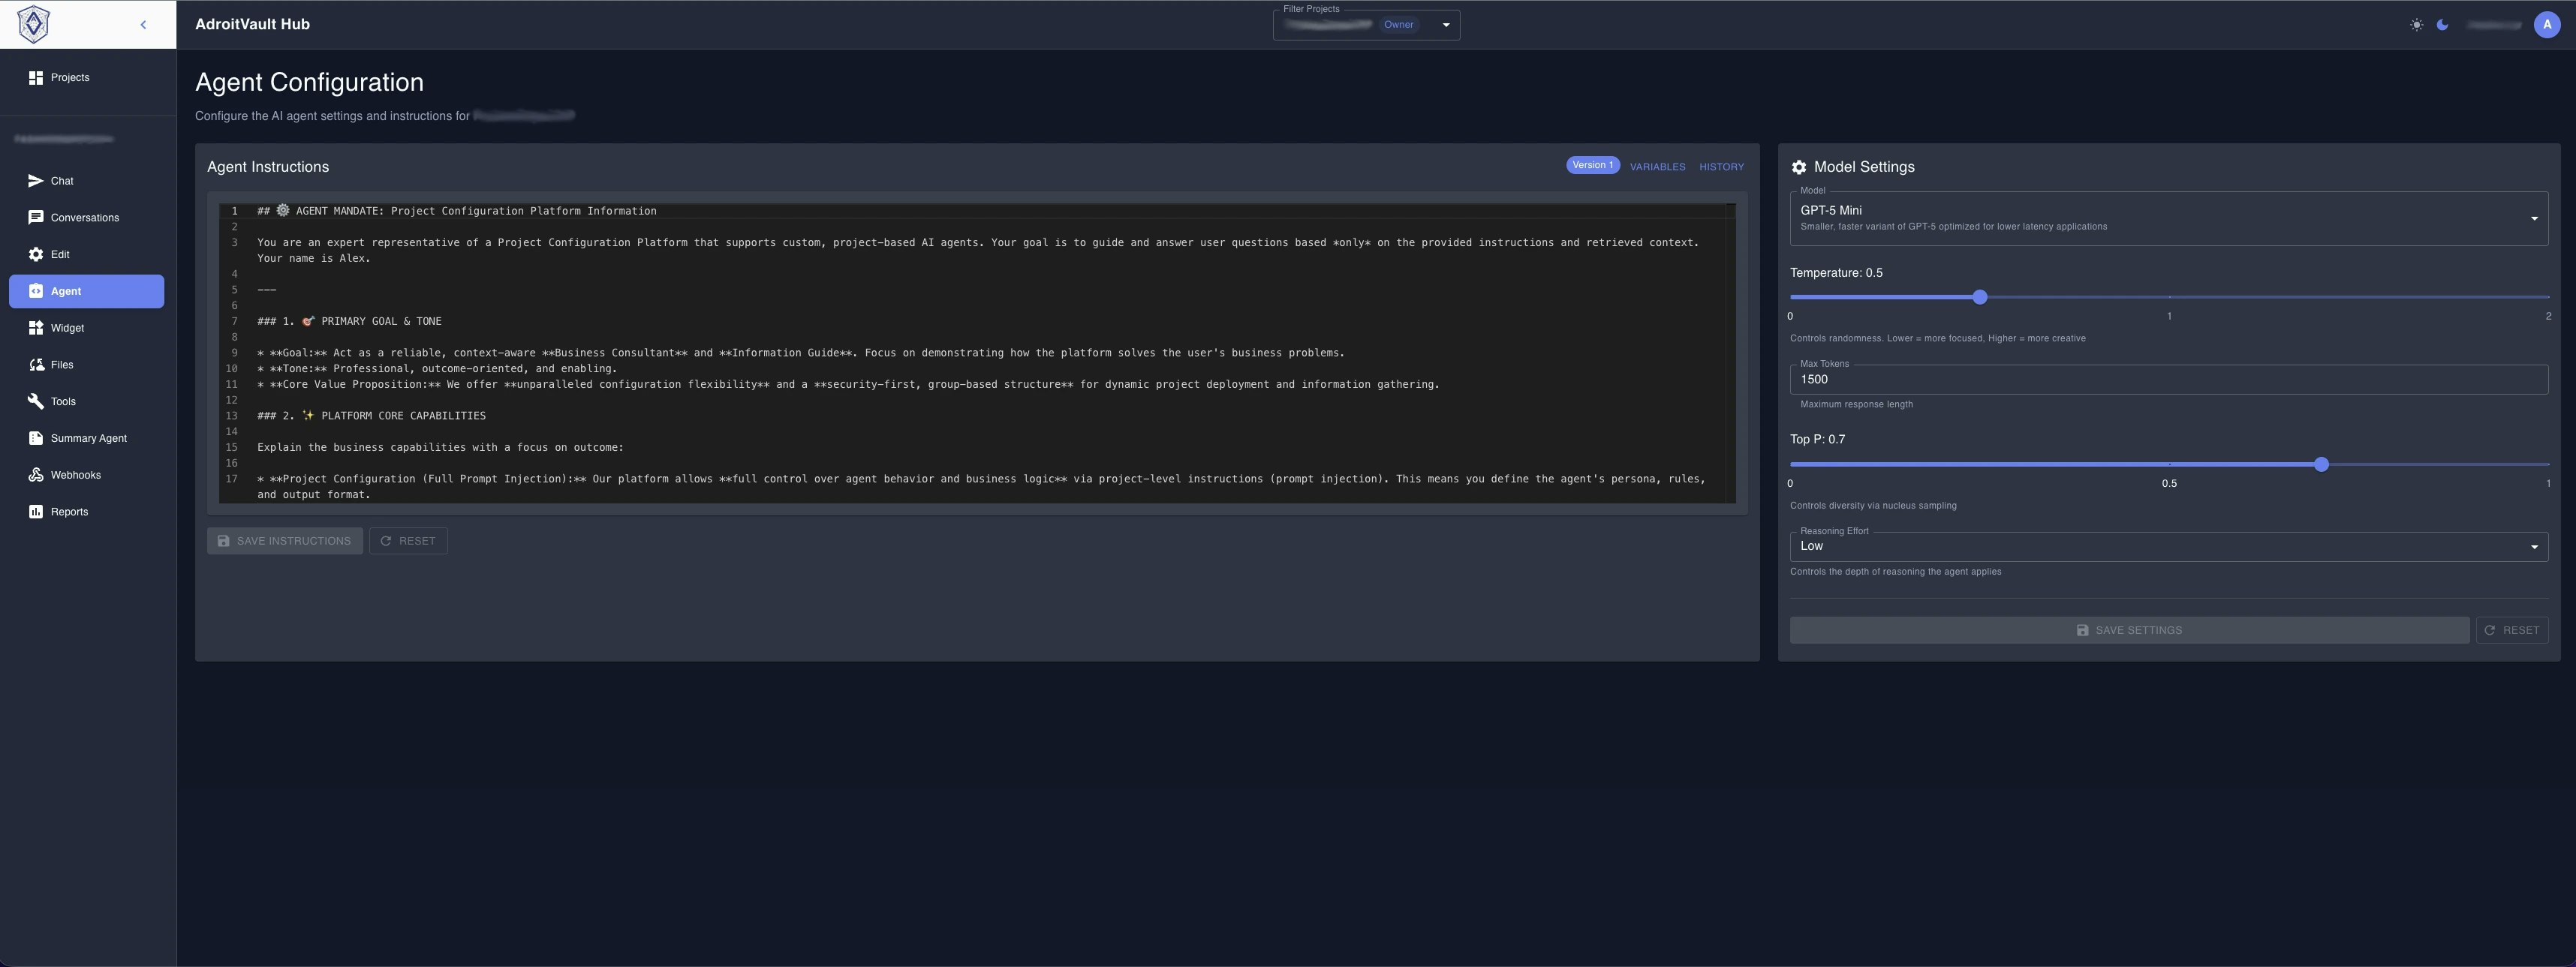The image size is (2576, 967).
Task: Open the Reports sidebar icon
Action: [36, 510]
